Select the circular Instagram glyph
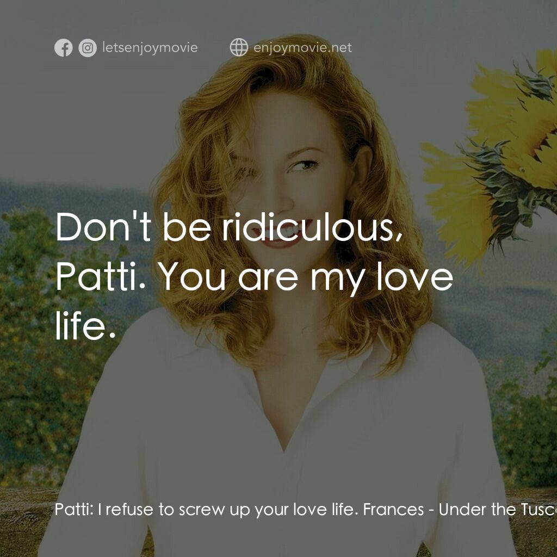Screen dimensions: 557x557 pyautogui.click(x=87, y=47)
